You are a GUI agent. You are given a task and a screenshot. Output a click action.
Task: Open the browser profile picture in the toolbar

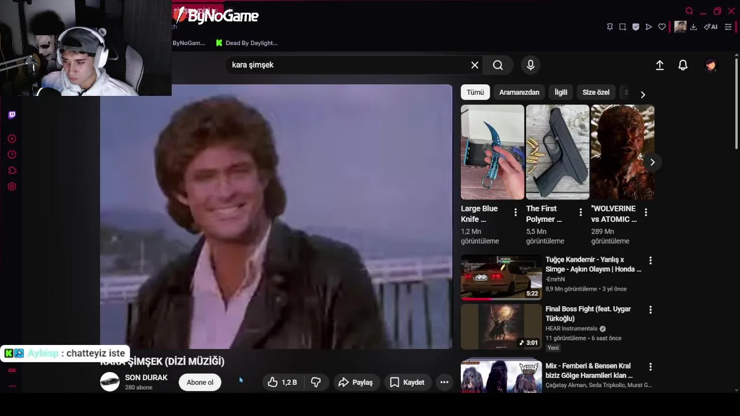[680, 27]
